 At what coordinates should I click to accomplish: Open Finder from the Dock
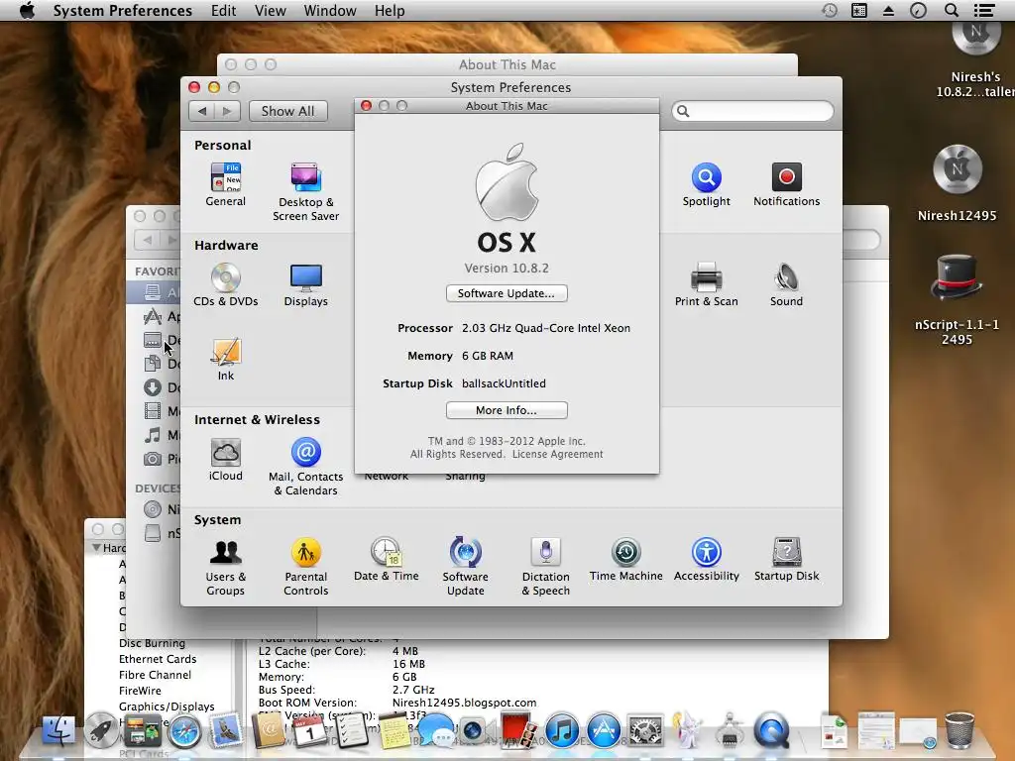(x=58, y=731)
